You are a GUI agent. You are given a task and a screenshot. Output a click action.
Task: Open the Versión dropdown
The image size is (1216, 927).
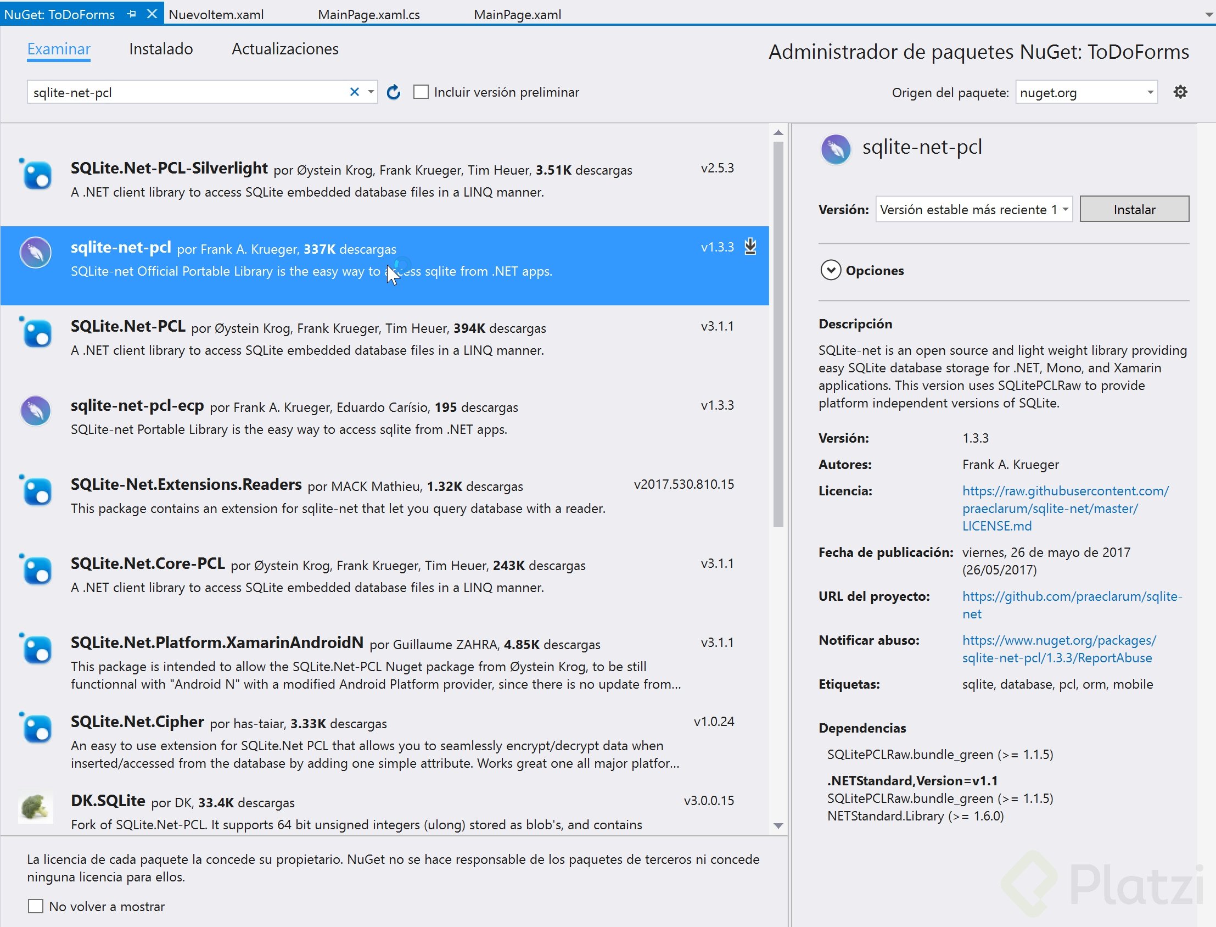pos(1066,209)
